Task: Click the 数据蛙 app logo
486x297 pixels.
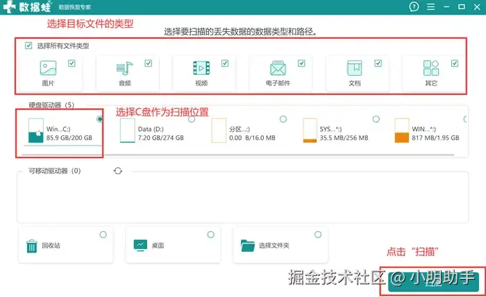Action: pyautogui.click(x=27, y=7)
